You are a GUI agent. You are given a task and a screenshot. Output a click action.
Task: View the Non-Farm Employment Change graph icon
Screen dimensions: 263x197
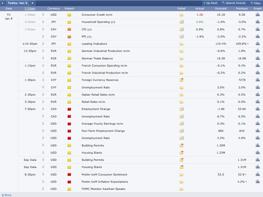[257, 131]
